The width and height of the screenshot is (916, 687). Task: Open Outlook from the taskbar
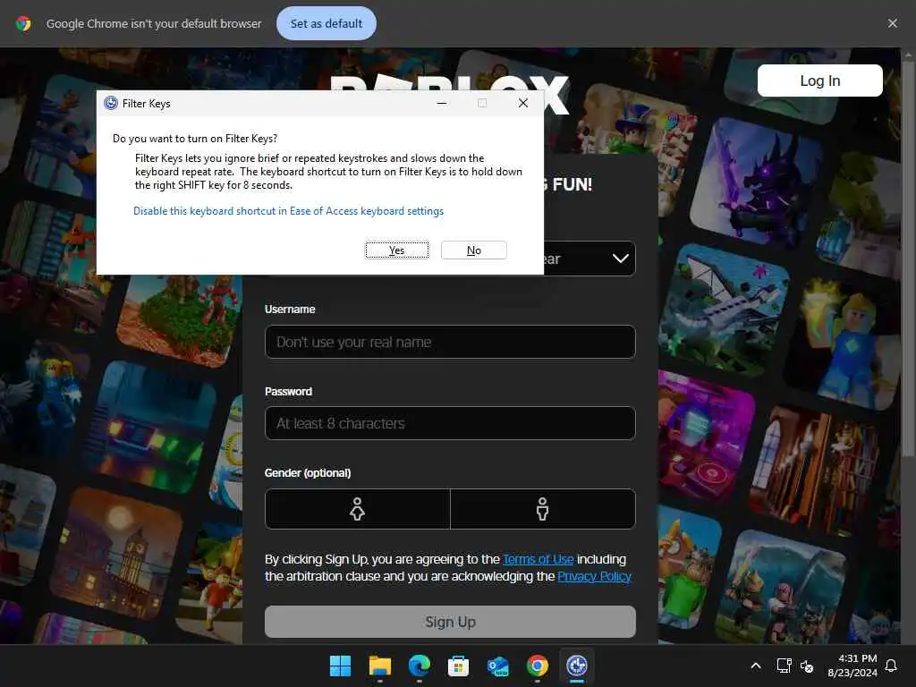pyautogui.click(x=497, y=666)
